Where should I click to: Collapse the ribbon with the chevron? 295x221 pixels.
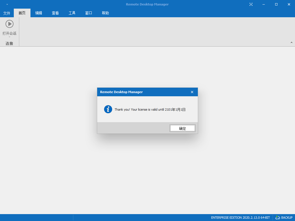click(x=291, y=43)
